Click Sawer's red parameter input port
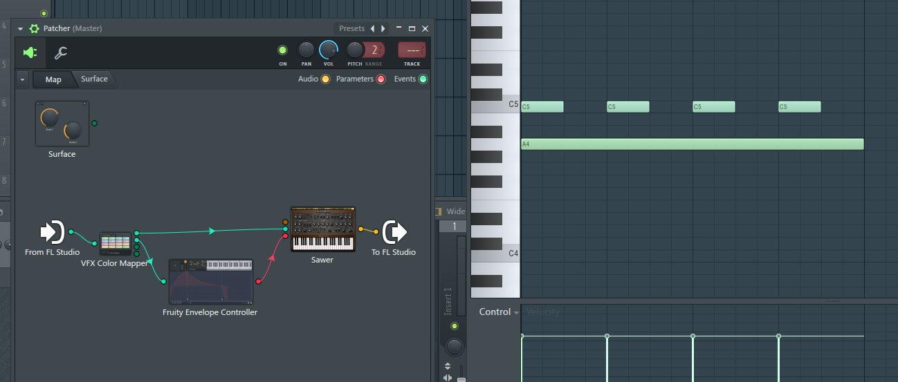 pyautogui.click(x=285, y=236)
